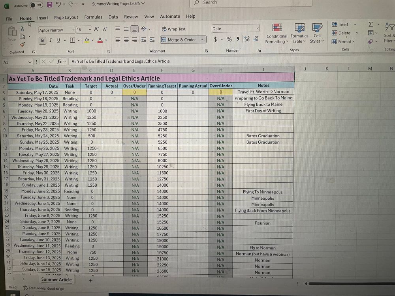Toggle Italic formatting
395x296 pixels.
pyautogui.click(x=51, y=40)
